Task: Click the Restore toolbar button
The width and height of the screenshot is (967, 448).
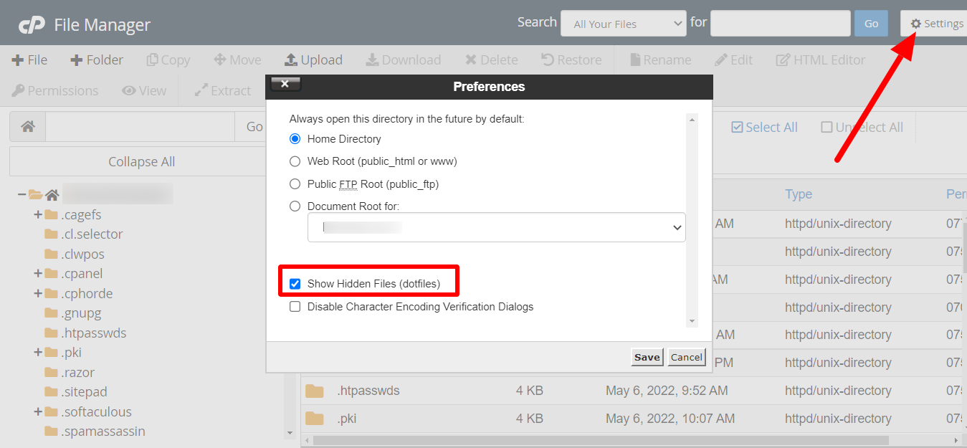Action: pyautogui.click(x=571, y=60)
